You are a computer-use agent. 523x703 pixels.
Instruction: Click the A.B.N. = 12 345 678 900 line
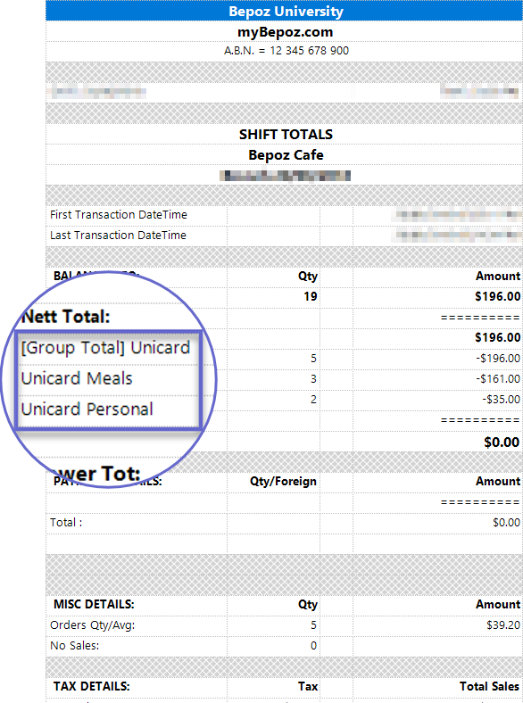[286, 51]
